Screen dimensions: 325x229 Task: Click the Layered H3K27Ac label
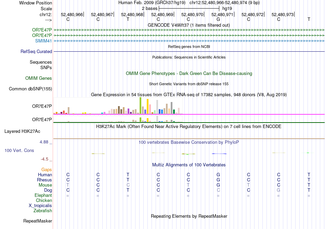point(22,131)
